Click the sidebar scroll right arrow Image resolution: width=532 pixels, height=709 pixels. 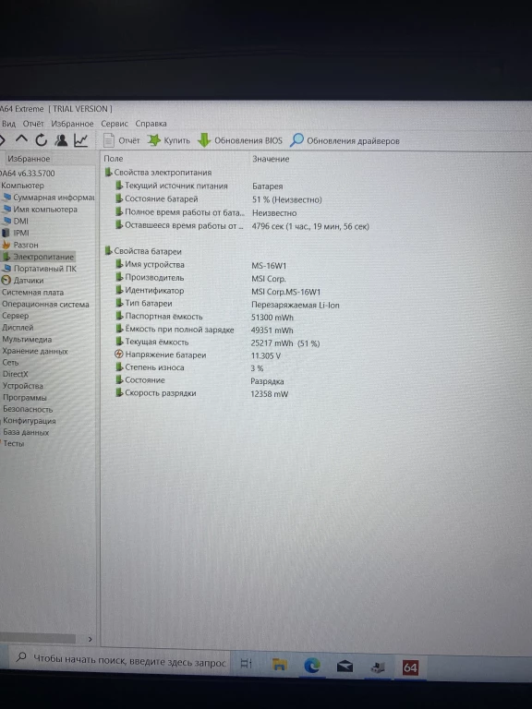click(90, 639)
